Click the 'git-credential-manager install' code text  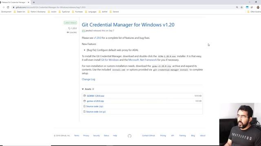coord(171,70)
